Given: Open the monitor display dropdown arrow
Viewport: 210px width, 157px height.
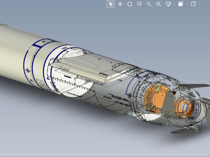Looking at the screenshot, I should click(x=175, y=4).
